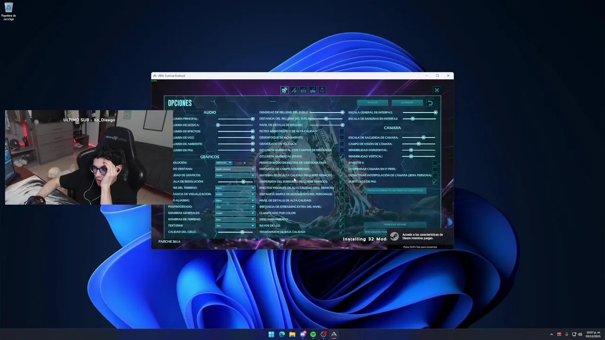
Task: Click the cinematics/cosmetic objects button
Action: click(395, 191)
